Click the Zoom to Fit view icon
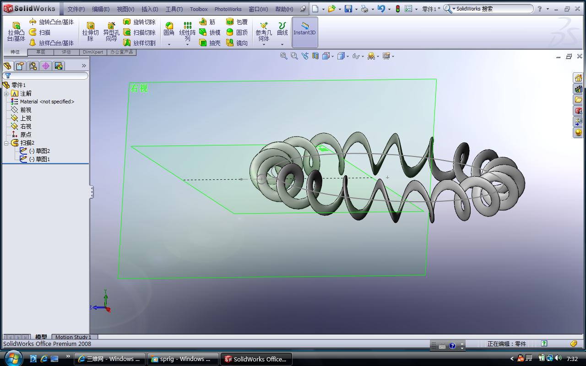This screenshot has width=586, height=366. (x=284, y=56)
